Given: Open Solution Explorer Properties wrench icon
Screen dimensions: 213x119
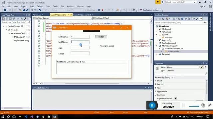Looking at the screenshot, I should [x=197, y=19].
